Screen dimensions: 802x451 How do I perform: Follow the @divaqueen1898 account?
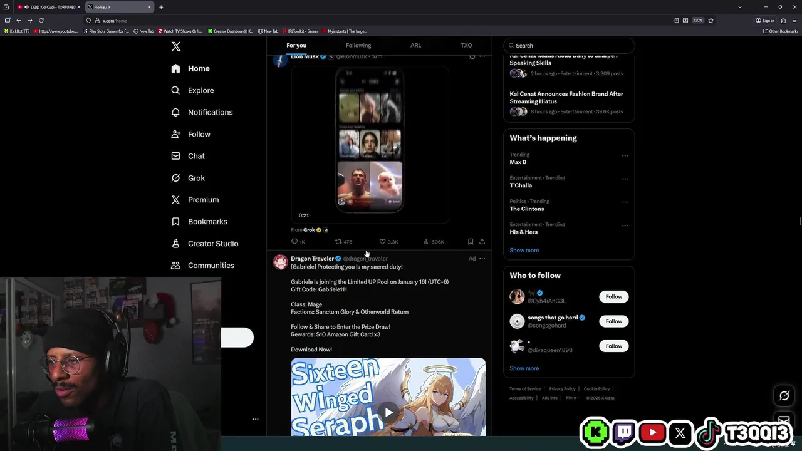[613, 346]
